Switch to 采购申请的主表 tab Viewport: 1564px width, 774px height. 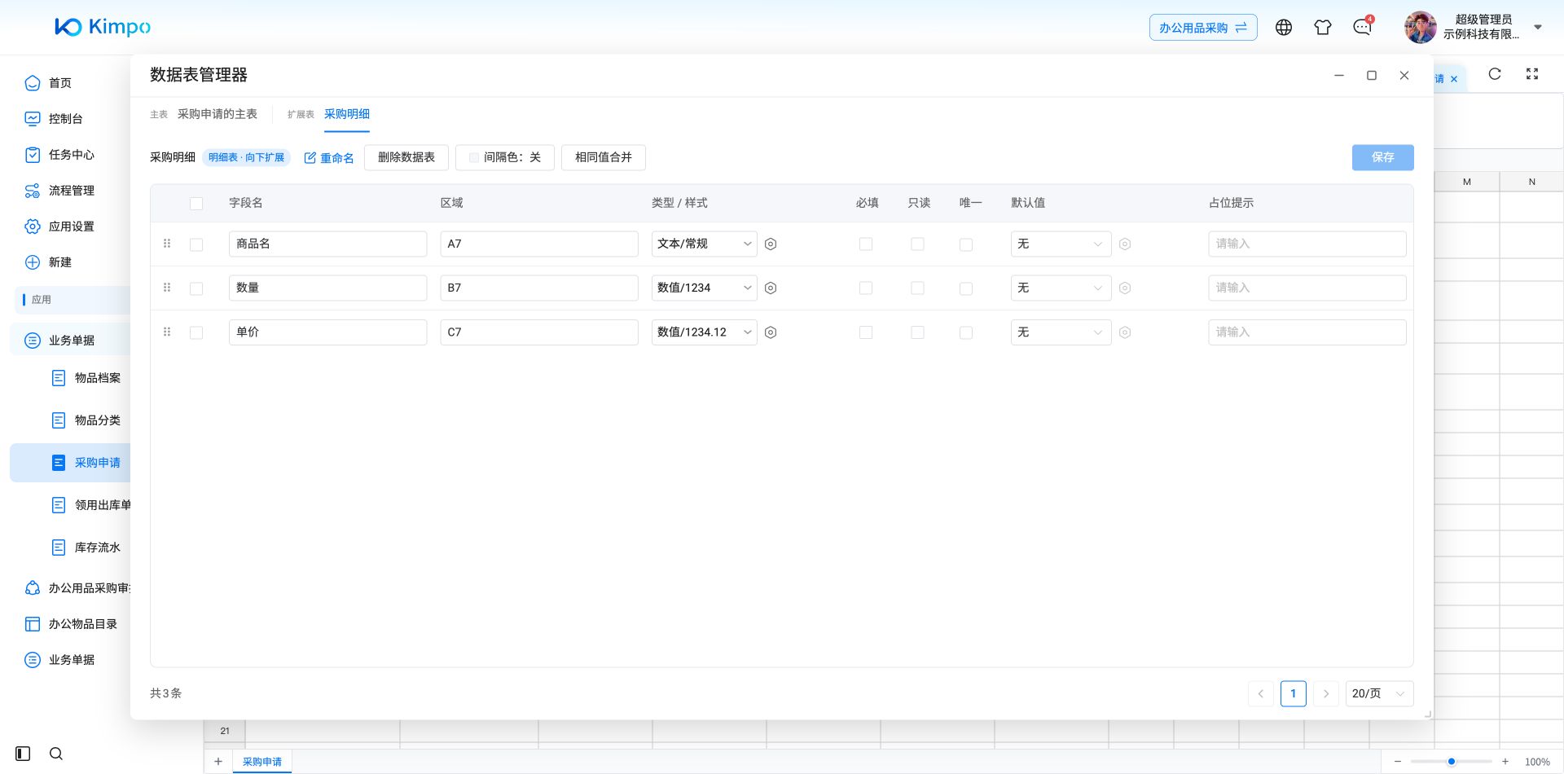(217, 114)
